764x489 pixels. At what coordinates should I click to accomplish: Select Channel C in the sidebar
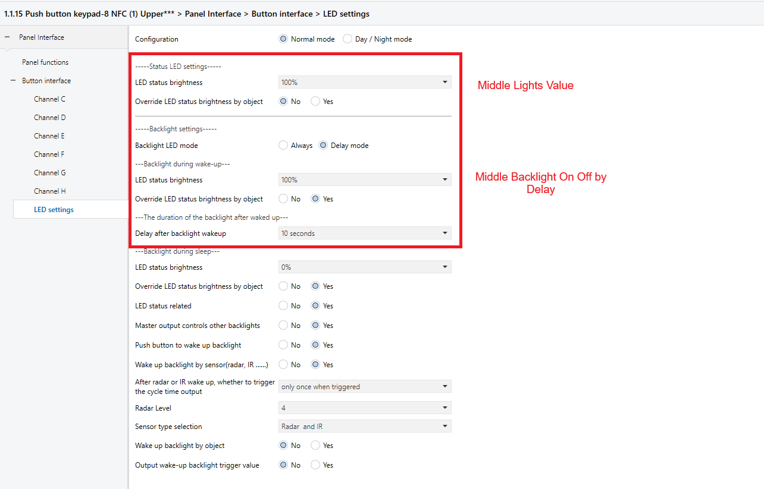49,99
